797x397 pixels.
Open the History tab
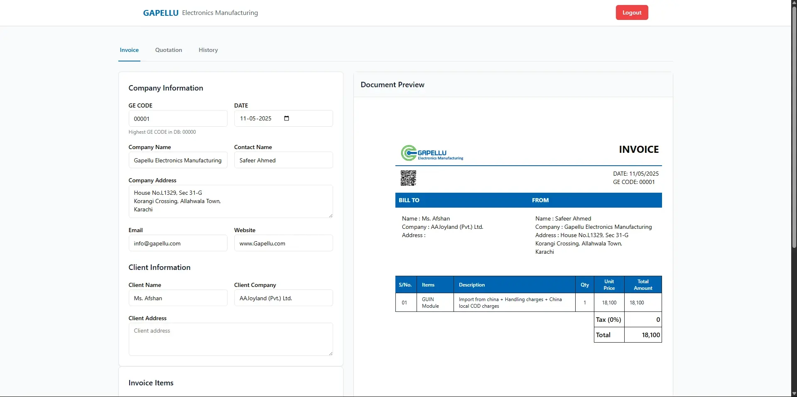[208, 50]
